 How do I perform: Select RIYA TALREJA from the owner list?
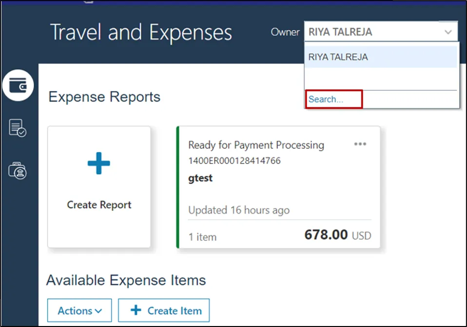coord(338,57)
